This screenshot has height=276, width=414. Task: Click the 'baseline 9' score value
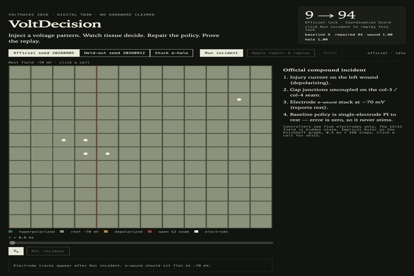[317, 34]
